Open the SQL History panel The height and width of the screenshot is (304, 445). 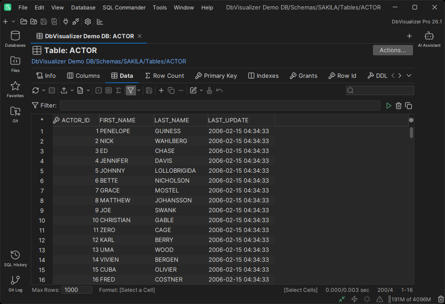pyautogui.click(x=15, y=259)
